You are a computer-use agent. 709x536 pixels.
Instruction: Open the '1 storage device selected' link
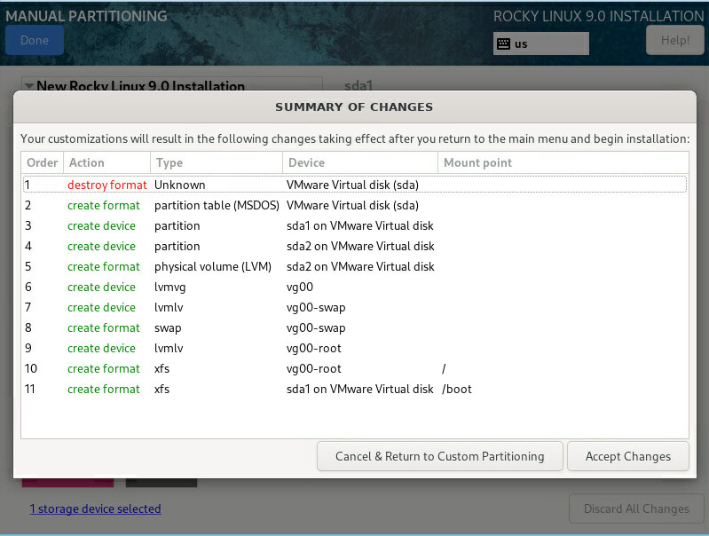coord(96,508)
